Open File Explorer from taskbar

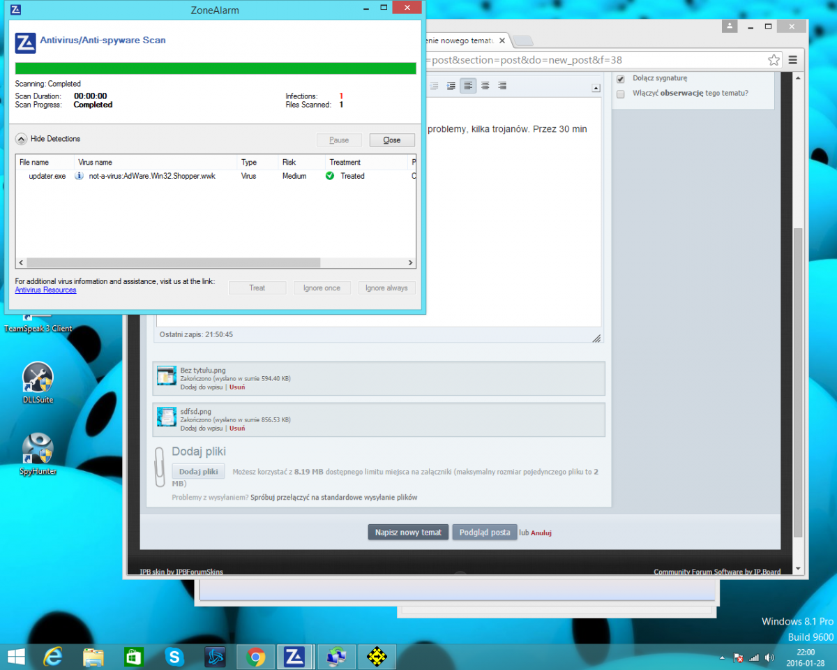pyautogui.click(x=93, y=657)
